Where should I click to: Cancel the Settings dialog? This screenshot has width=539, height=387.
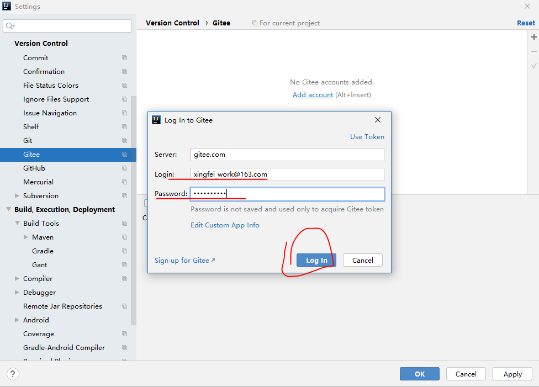point(466,374)
